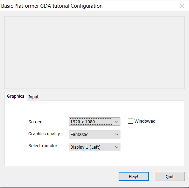
Task: Expand the Select monitor dropdown arrow
Action: pyautogui.click(x=117, y=147)
